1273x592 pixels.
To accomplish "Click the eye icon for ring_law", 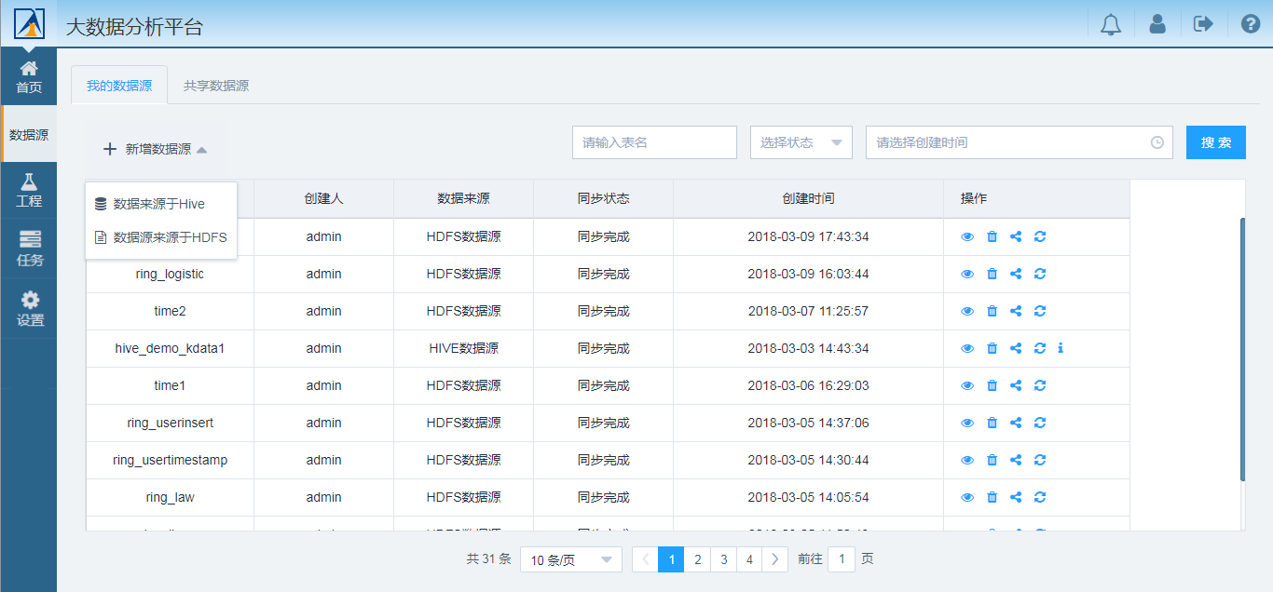I will click(967, 497).
